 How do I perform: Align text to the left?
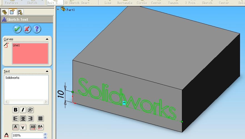click(x=16, y=118)
